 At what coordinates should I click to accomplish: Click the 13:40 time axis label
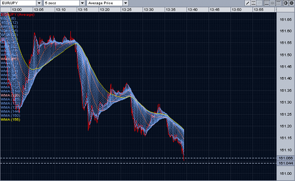193,9
